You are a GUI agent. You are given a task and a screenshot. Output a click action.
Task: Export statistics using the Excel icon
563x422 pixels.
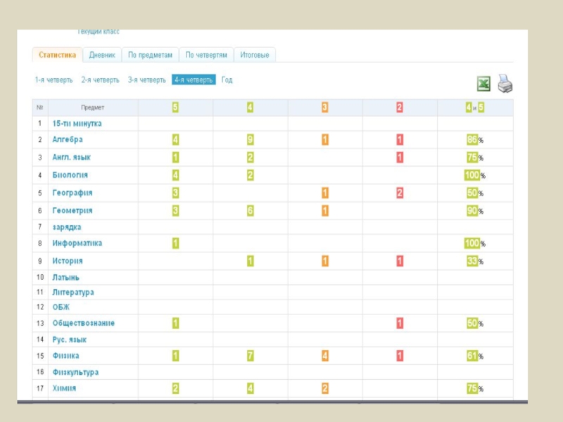click(483, 84)
